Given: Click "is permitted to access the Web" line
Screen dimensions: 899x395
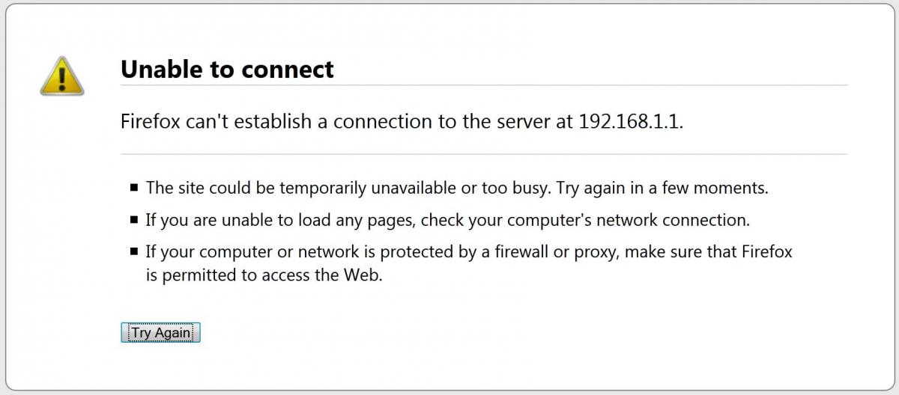Looking at the screenshot, I should pyautogui.click(x=264, y=275).
